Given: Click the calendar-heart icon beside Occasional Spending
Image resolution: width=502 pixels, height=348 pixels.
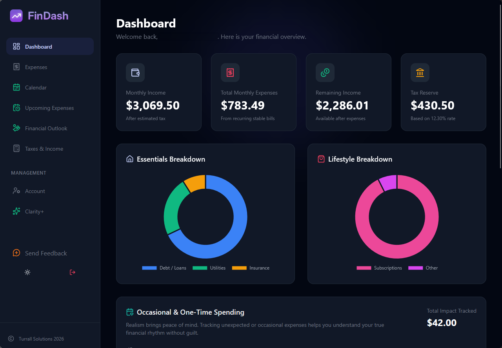Looking at the screenshot, I should tap(130, 312).
